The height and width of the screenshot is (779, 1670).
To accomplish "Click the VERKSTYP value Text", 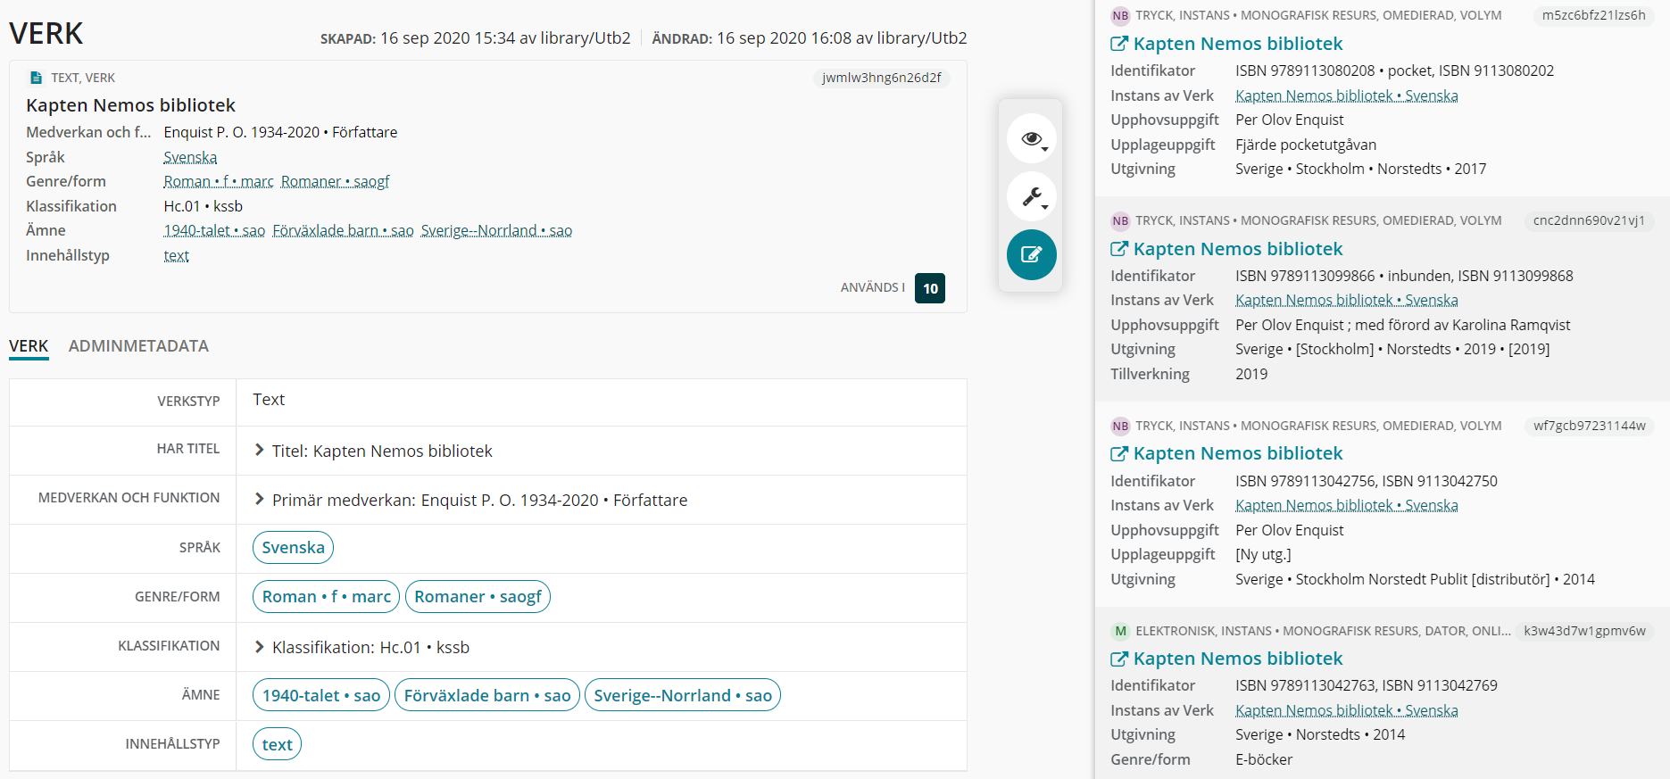I will pyautogui.click(x=269, y=400).
